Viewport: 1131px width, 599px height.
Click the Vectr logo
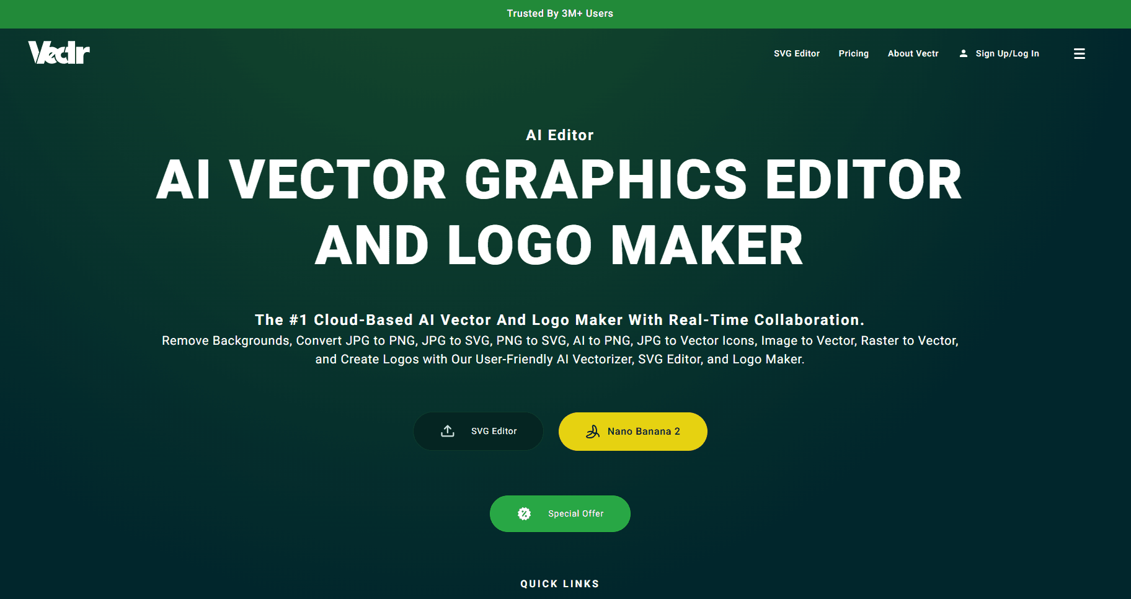coord(59,53)
